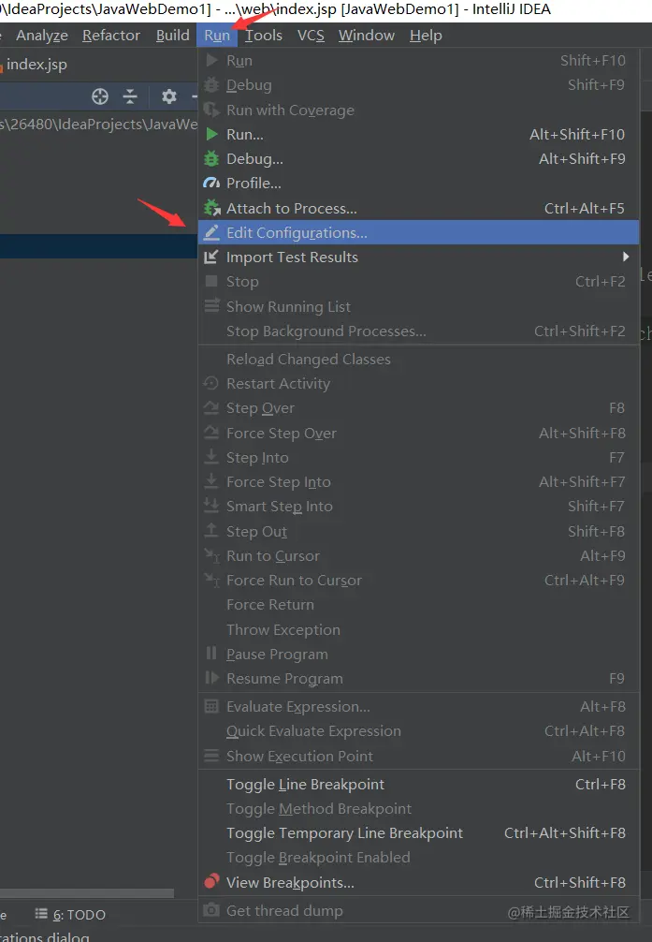Screen dimensions: 652x942
Task: Open the 6: TODO tool window
Action: [x=71, y=914]
